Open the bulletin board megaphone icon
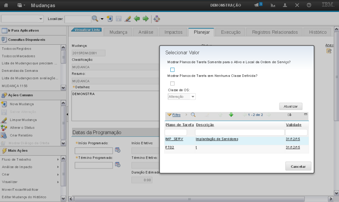The image size is (339, 202). click(x=257, y=5)
